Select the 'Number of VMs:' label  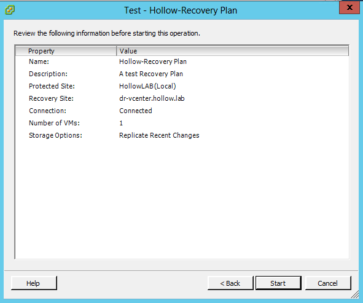(x=54, y=123)
